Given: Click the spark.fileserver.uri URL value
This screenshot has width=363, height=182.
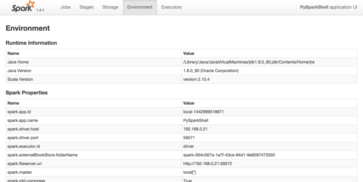Looking at the screenshot, I should [207, 164].
